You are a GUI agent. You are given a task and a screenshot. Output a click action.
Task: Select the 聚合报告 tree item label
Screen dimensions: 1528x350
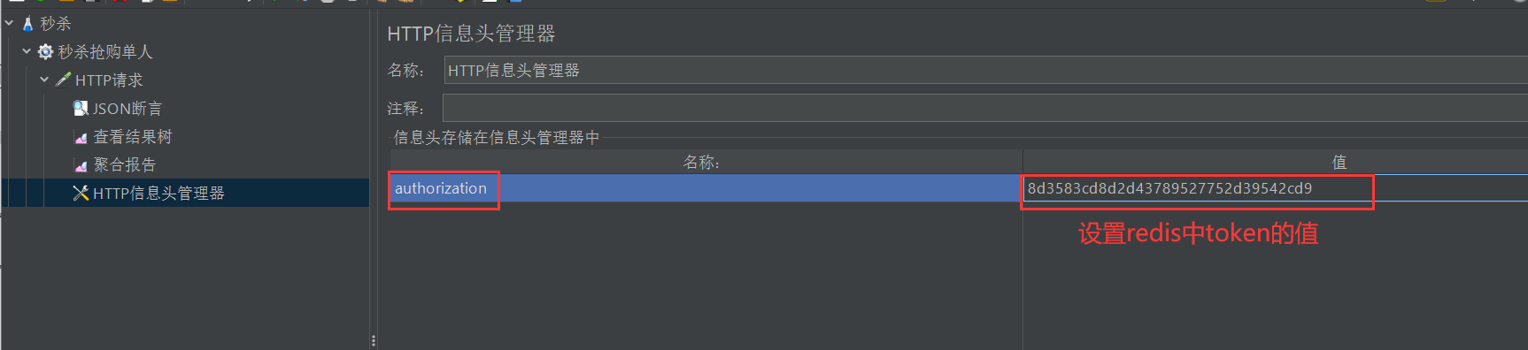pos(125,165)
